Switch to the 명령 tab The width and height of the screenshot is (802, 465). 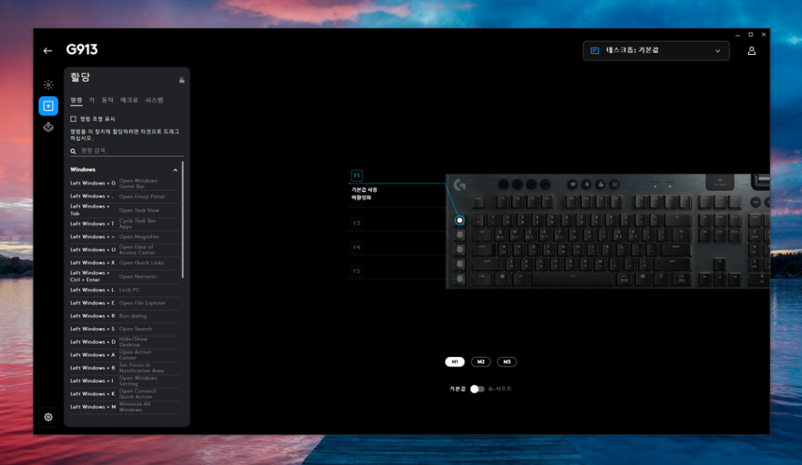76,100
